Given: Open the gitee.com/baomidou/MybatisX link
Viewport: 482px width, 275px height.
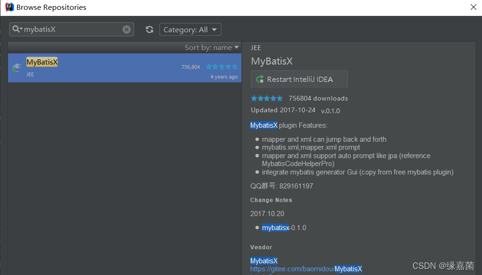Looking at the screenshot, I should 306,269.
